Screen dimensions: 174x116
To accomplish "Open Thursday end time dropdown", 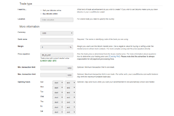I will tap(70, 102).
